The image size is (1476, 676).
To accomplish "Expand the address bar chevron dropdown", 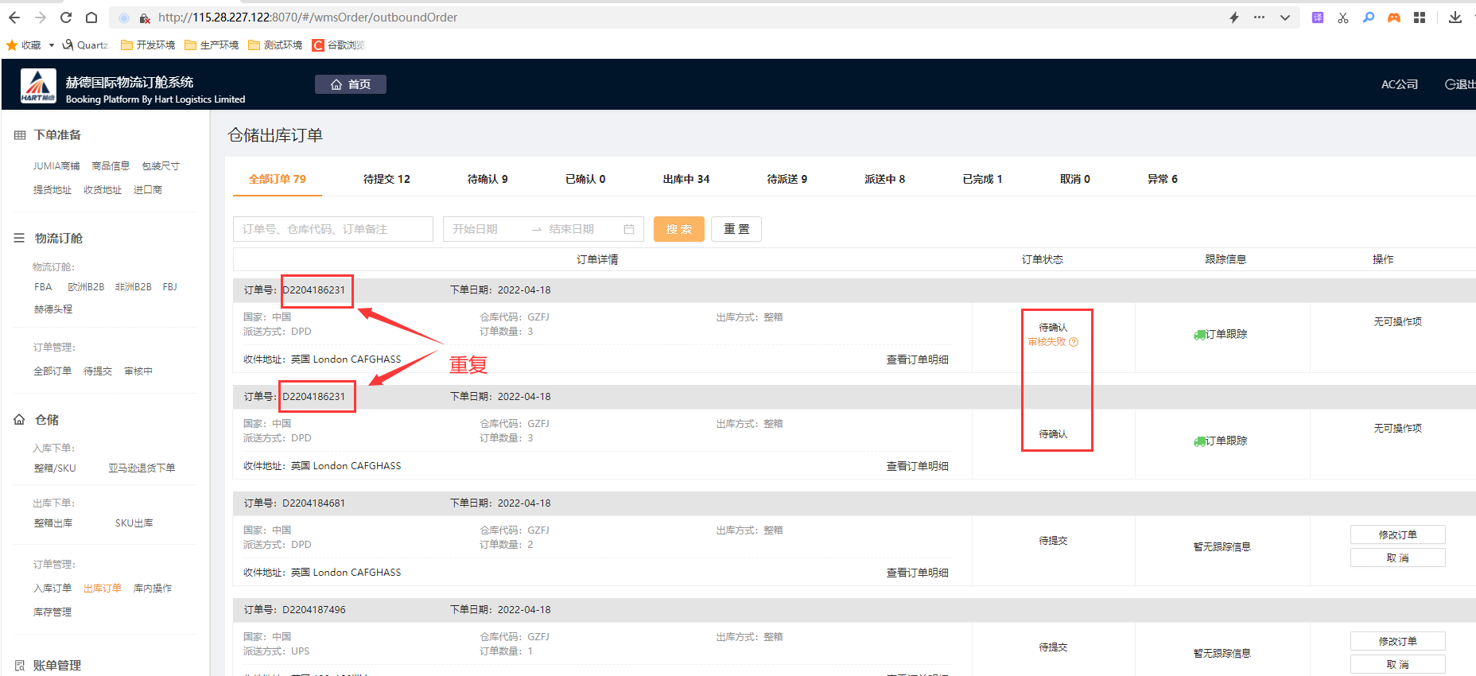I will pyautogui.click(x=1285, y=17).
